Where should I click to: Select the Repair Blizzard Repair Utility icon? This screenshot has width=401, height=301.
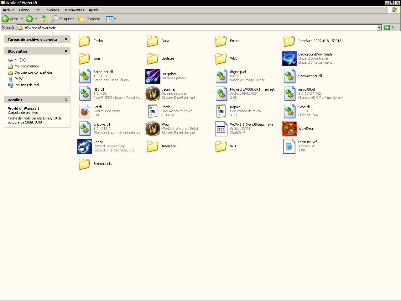(x=85, y=146)
